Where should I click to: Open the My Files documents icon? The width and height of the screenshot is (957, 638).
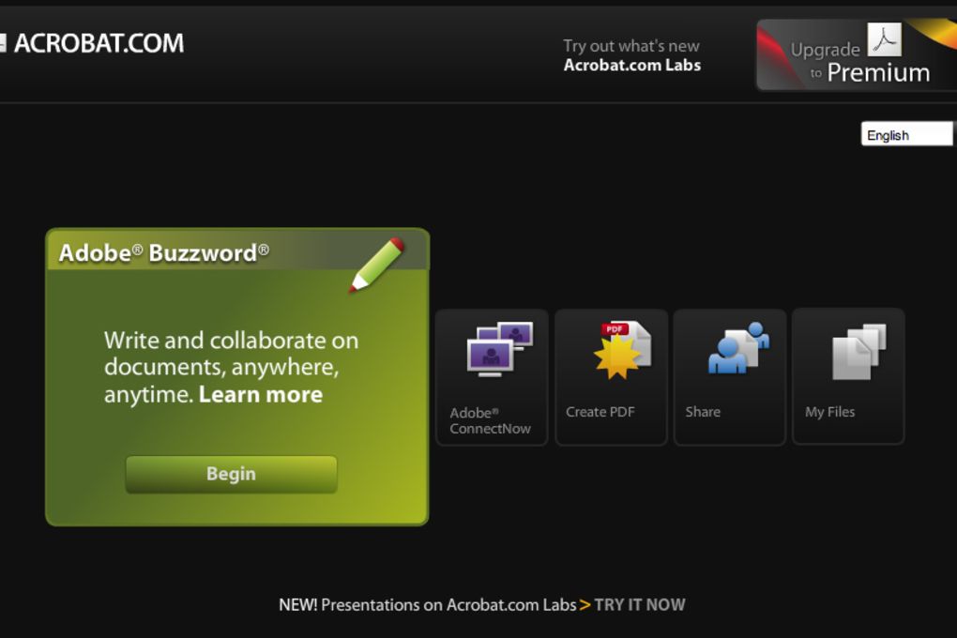point(858,351)
